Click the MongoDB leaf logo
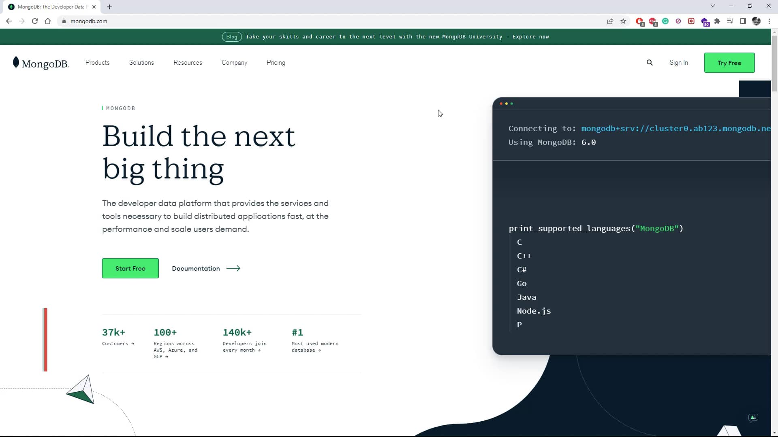 click(x=16, y=62)
